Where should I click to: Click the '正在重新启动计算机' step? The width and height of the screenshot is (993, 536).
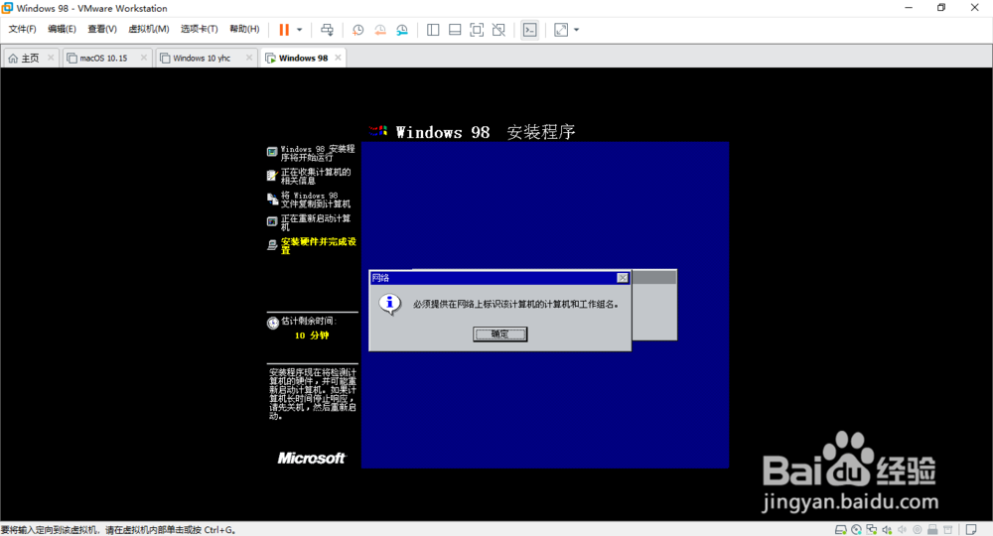click(316, 222)
